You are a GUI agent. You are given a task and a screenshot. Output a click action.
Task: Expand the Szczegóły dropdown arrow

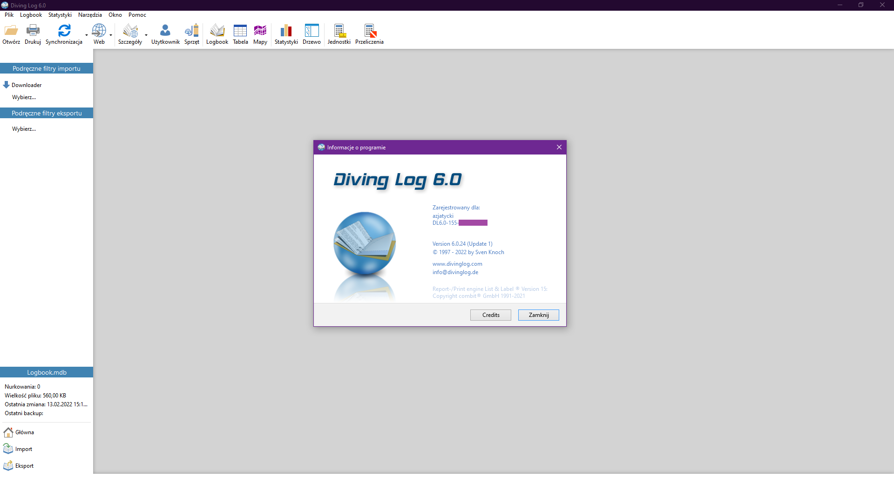[x=146, y=35]
